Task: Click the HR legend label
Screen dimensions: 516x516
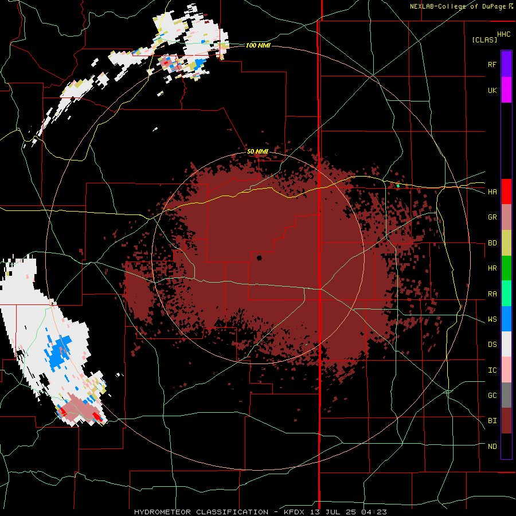Action: click(x=492, y=268)
